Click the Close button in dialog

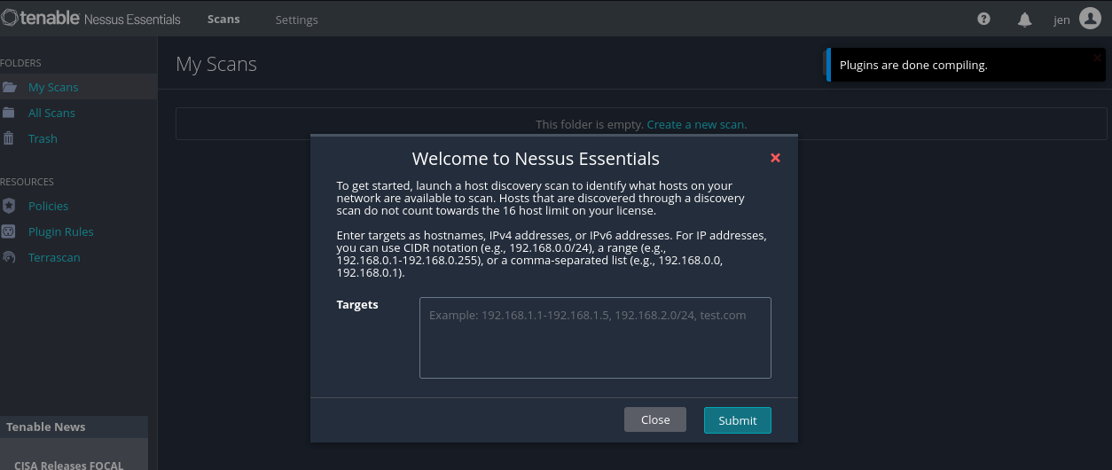(x=655, y=419)
